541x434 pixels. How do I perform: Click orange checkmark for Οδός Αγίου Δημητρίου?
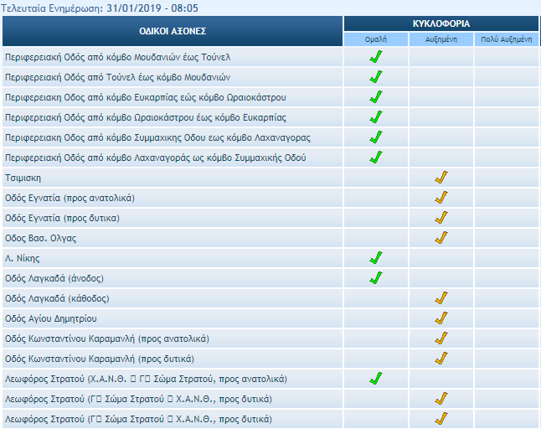(441, 318)
